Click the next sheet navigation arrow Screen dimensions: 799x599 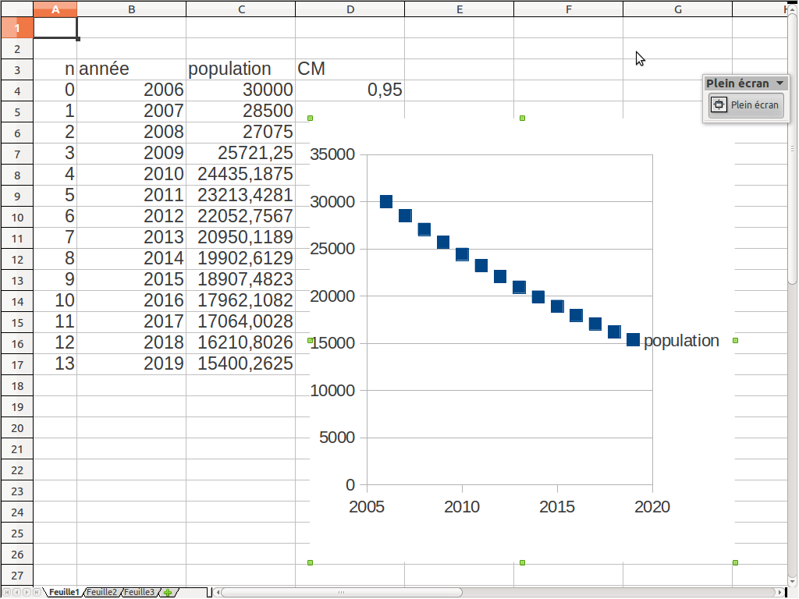(x=27, y=592)
